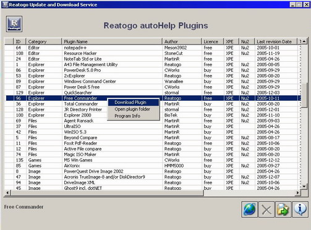
Task: Click the Reatogo logo icon
Action: point(14,24)
